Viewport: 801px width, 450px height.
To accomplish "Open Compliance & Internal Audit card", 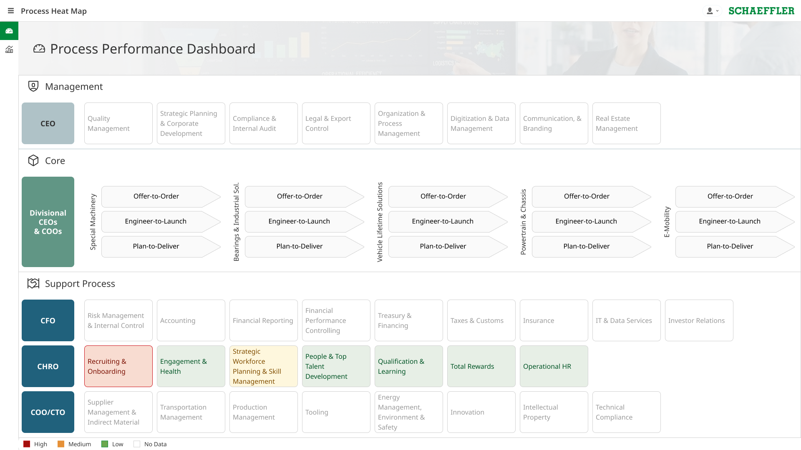I will tap(264, 123).
